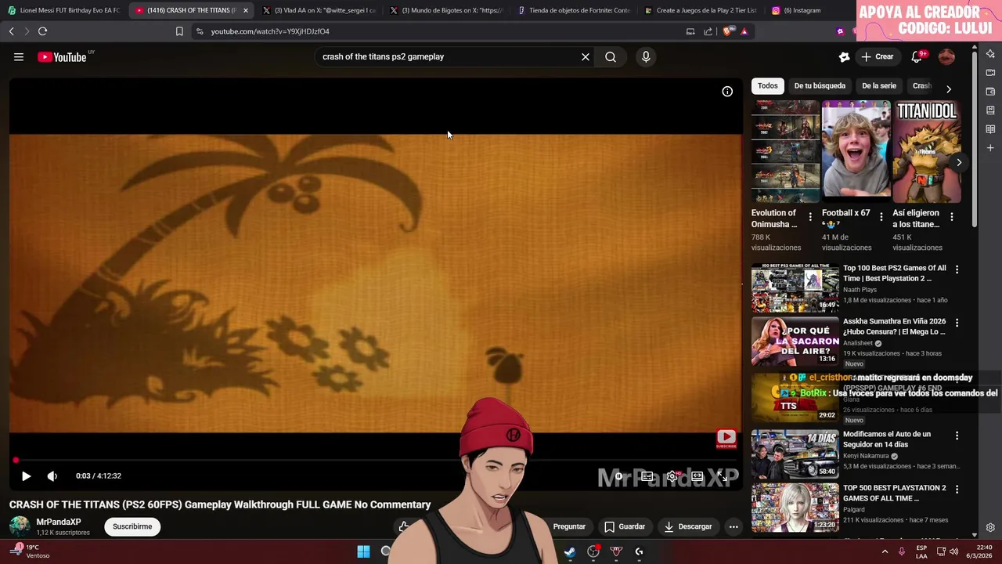Viewport: 1002px width, 564px height.
Task: Go back with the browser back arrow
Action: [11, 31]
